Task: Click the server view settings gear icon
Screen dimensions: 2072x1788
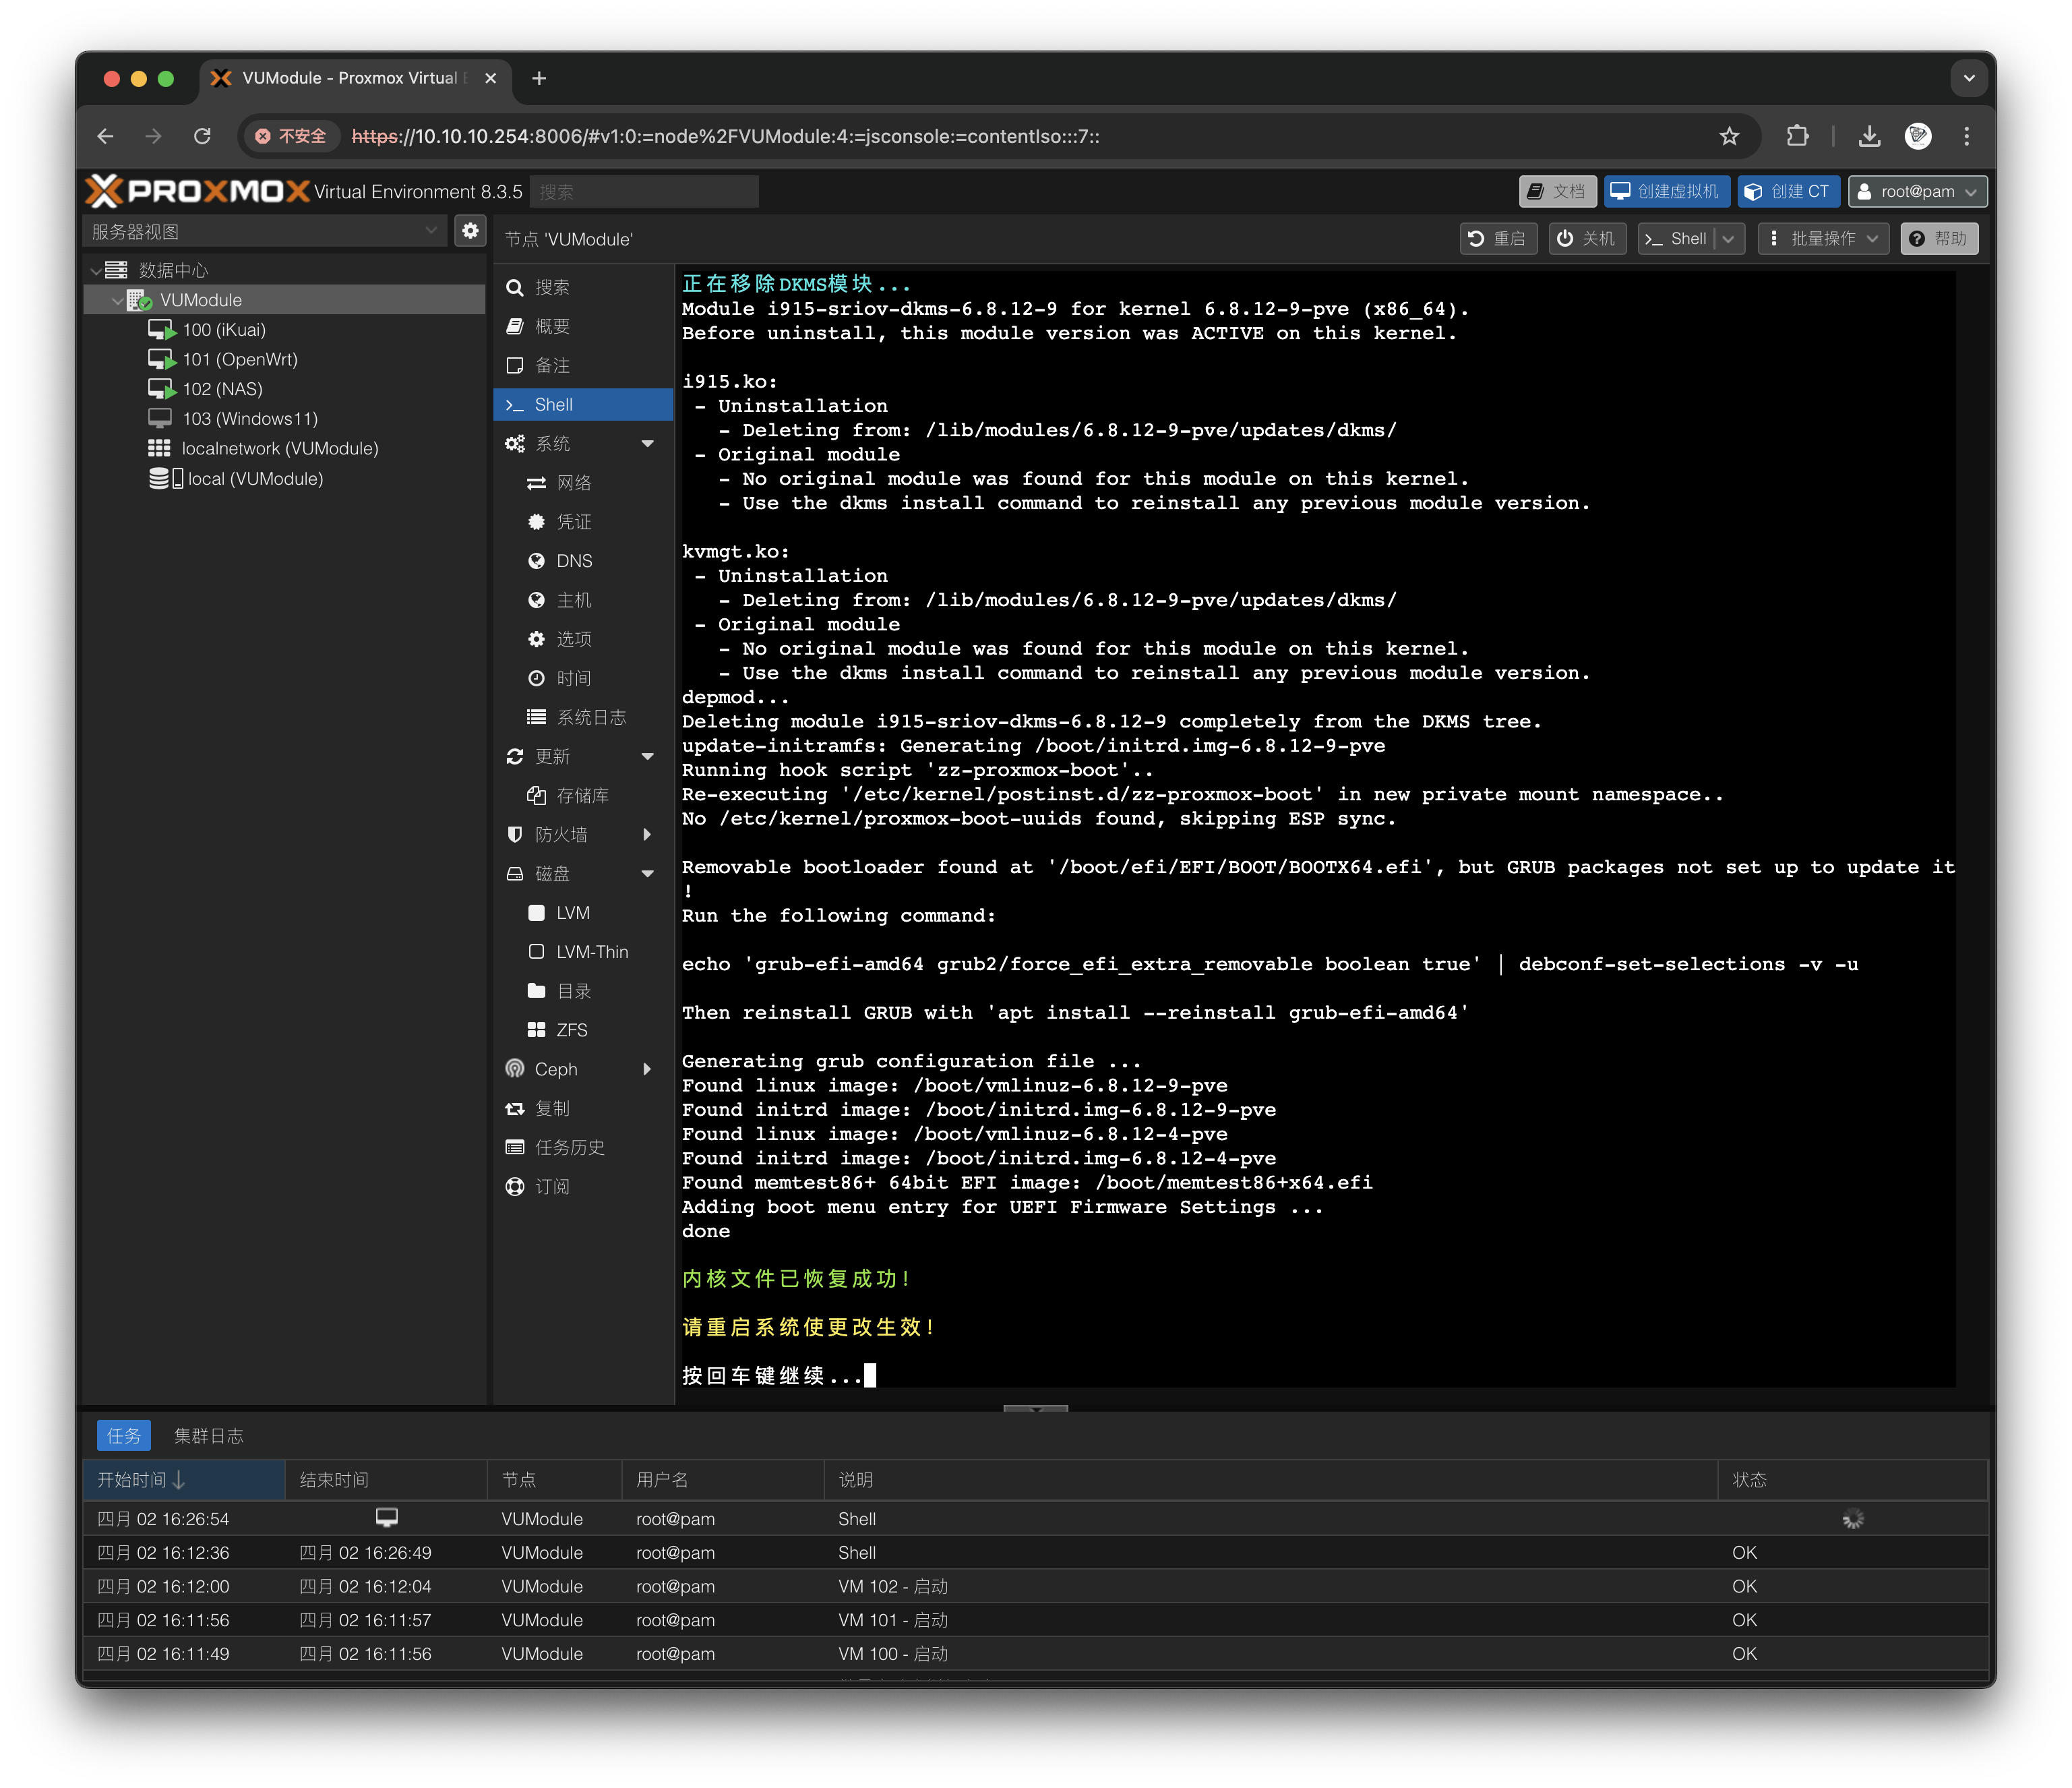Action: point(470,231)
